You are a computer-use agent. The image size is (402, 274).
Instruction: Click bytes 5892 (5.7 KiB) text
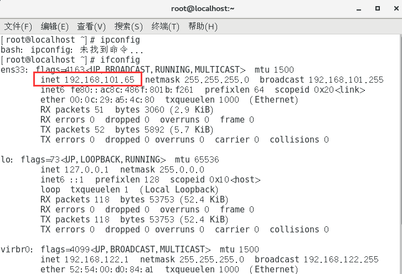click(164, 130)
